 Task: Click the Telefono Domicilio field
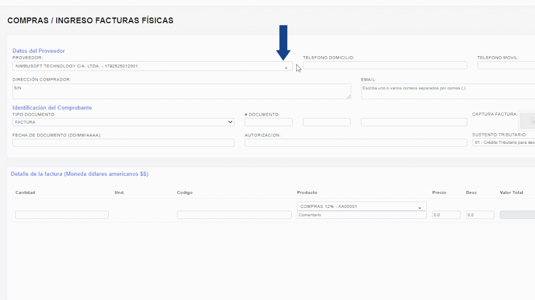point(385,66)
